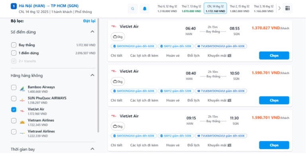
Task: Click 0kg baggage badge on 09:15 flight
Action: coord(118,126)
